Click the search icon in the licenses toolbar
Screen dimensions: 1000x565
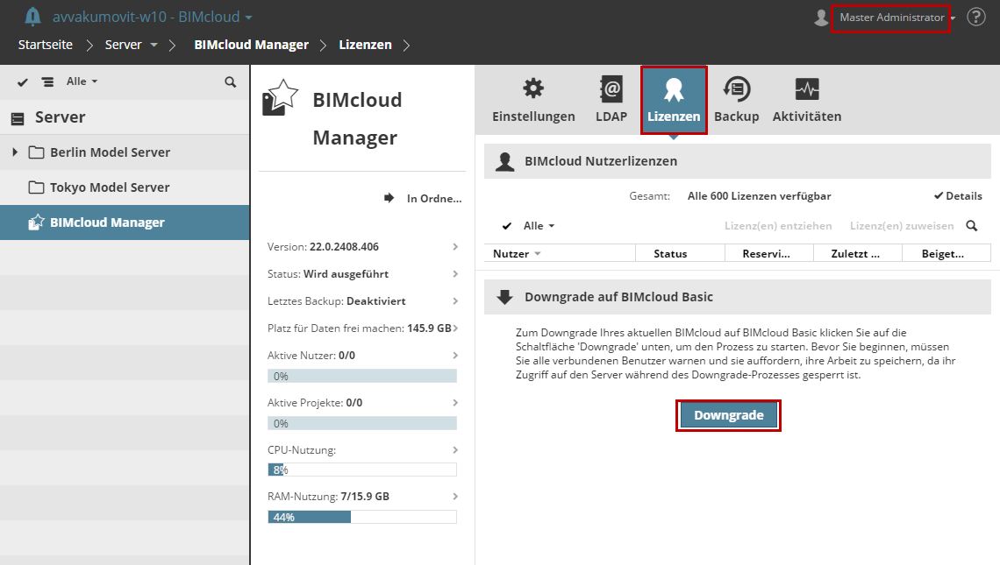(972, 226)
